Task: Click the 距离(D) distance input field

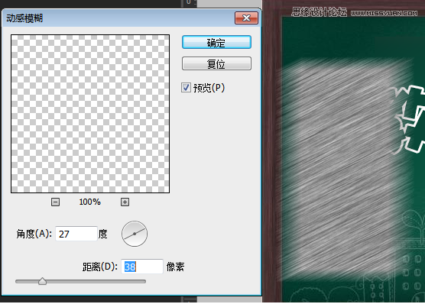Action: point(141,267)
